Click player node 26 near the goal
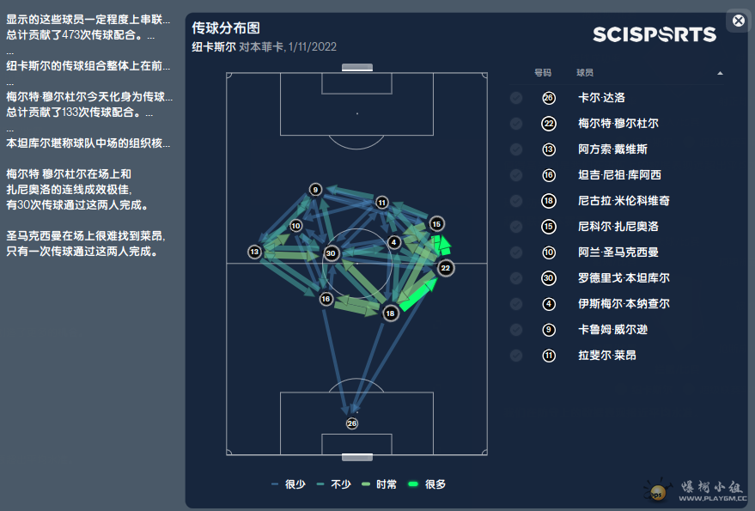755x511 pixels. 352,423
